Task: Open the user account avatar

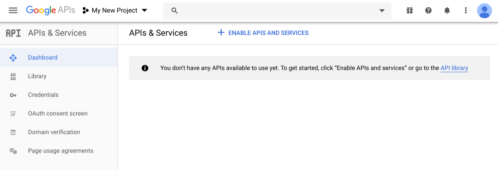Action: tap(485, 10)
